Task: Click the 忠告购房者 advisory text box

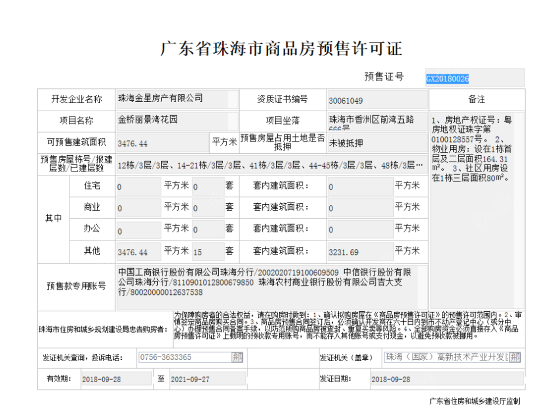Action: (x=349, y=330)
